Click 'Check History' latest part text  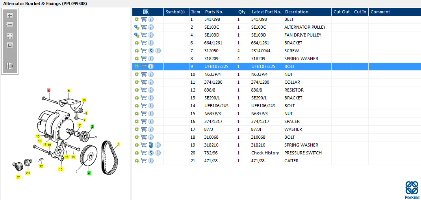pyautogui.click(x=265, y=153)
